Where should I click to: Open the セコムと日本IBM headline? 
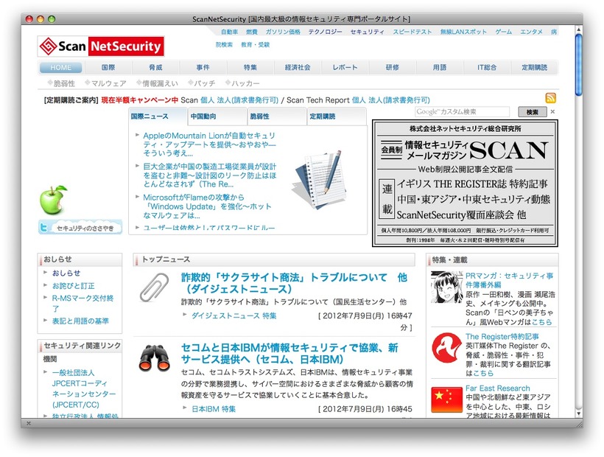click(289, 353)
